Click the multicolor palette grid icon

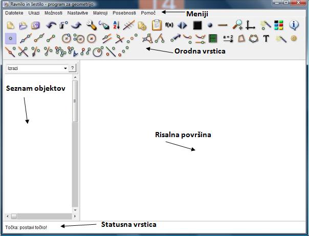(x=278, y=24)
